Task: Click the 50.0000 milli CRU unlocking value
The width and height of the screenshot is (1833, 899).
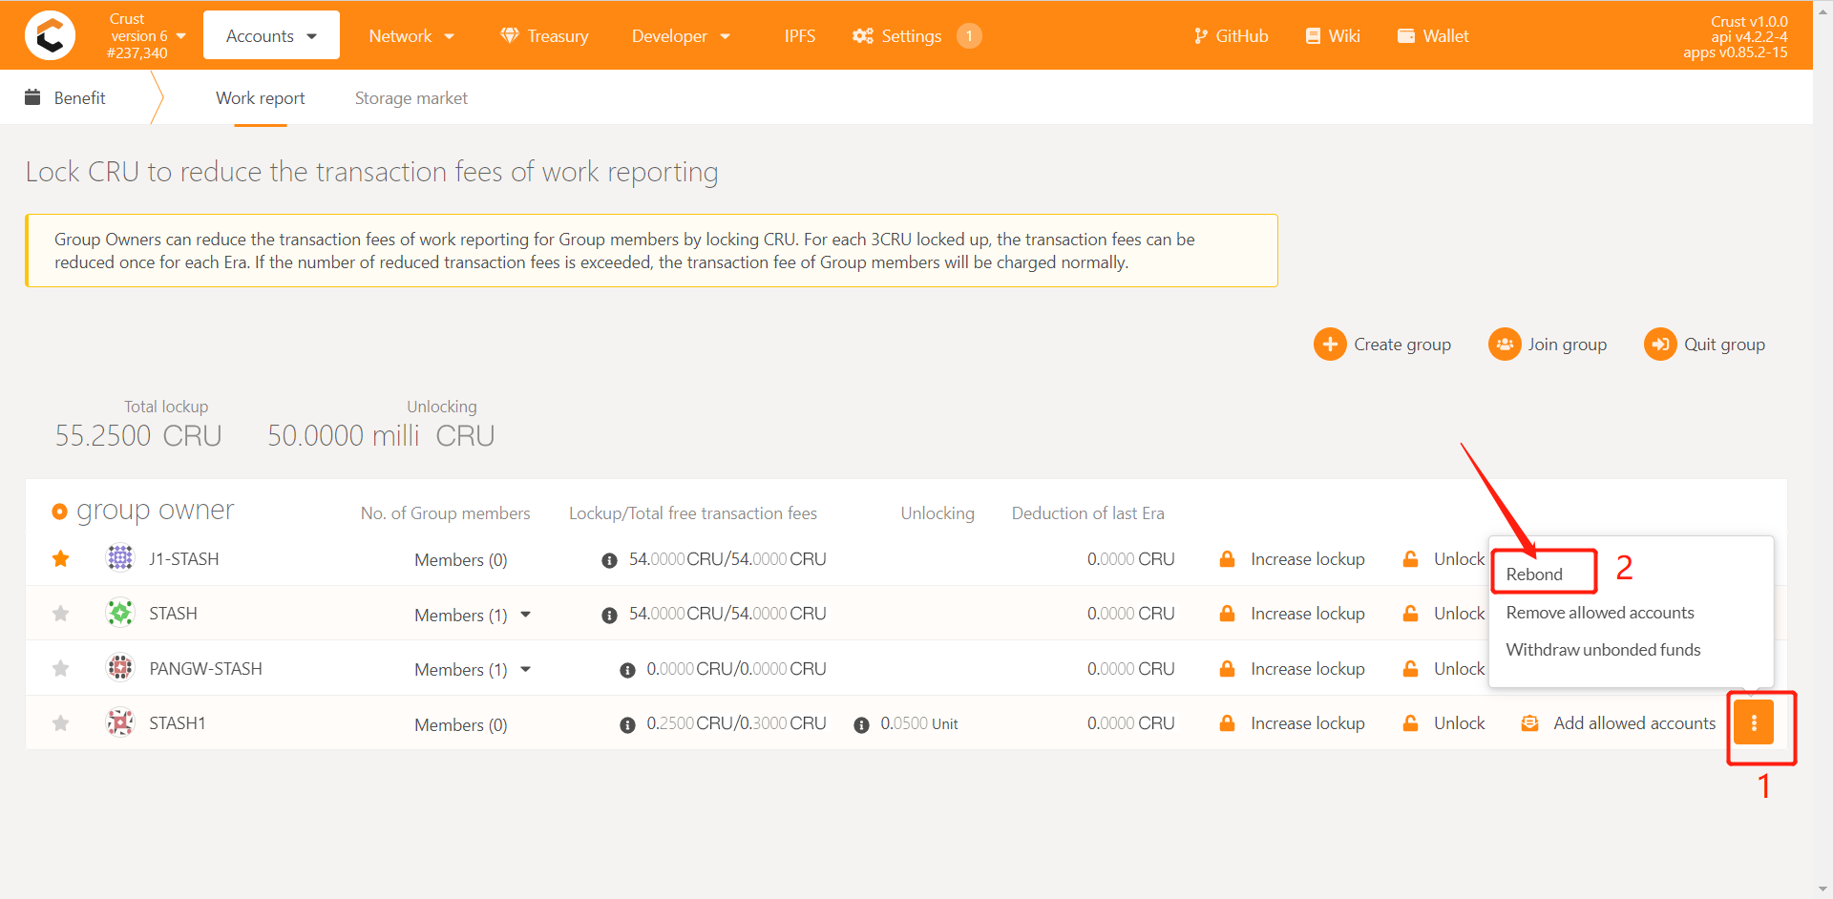Action: point(381,436)
